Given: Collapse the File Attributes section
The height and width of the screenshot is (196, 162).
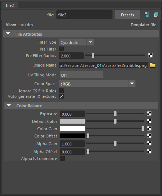Looking at the screenshot, I should point(8,34).
